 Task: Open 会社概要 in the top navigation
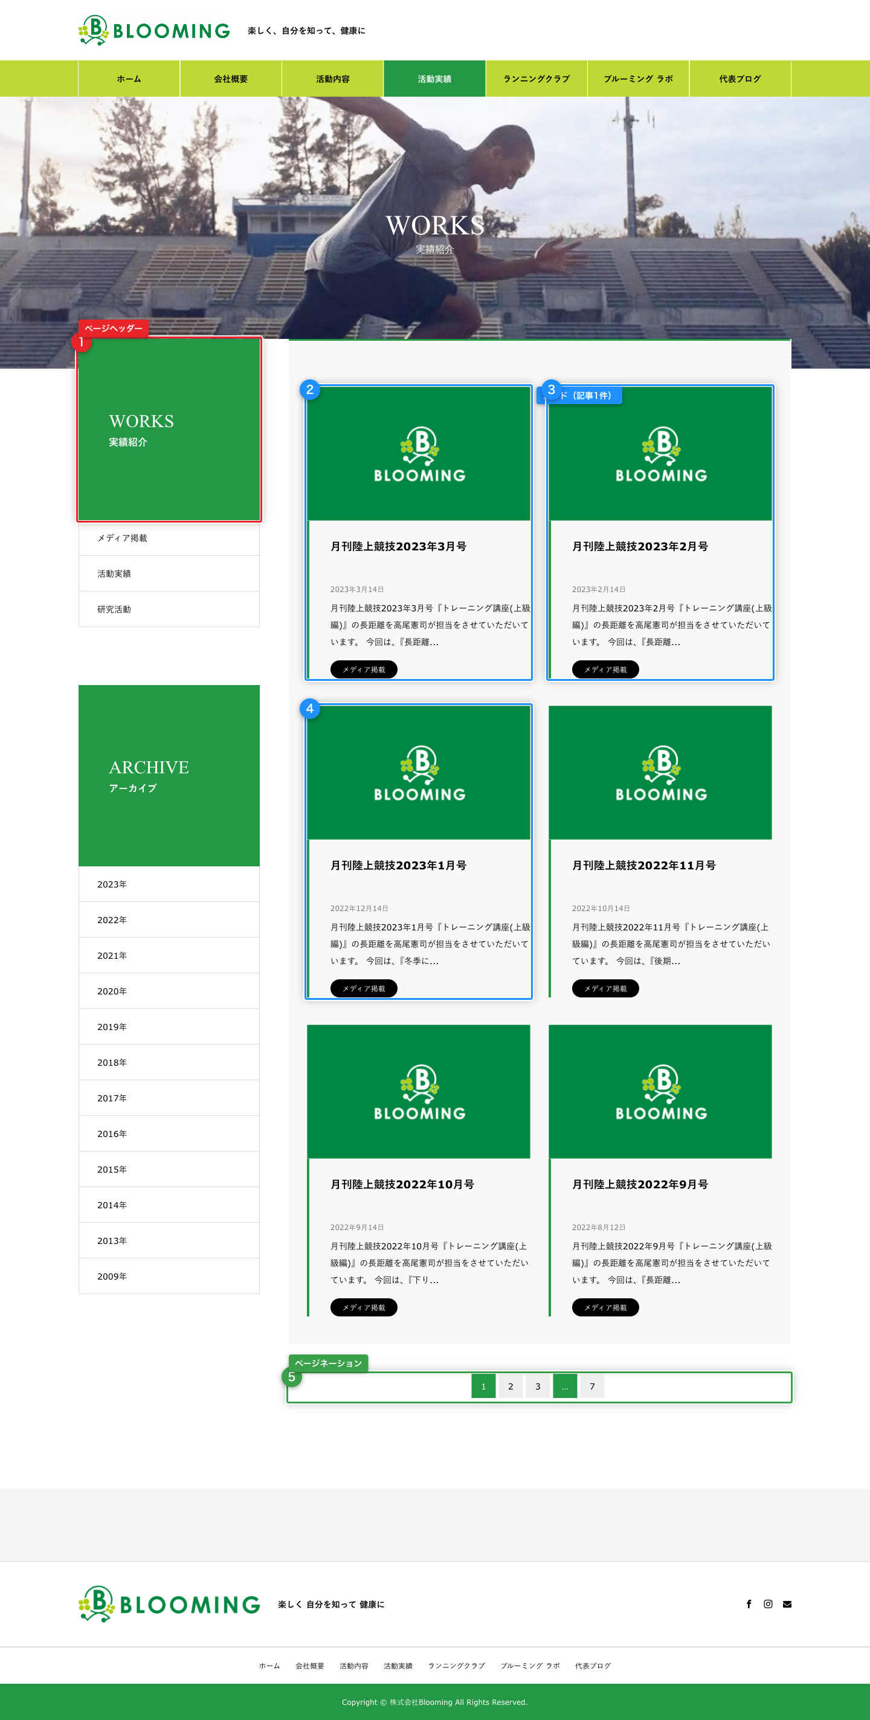(231, 79)
